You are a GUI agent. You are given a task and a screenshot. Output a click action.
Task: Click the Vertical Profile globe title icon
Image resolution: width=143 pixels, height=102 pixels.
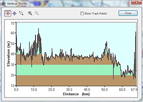pyautogui.click(x=4, y=4)
